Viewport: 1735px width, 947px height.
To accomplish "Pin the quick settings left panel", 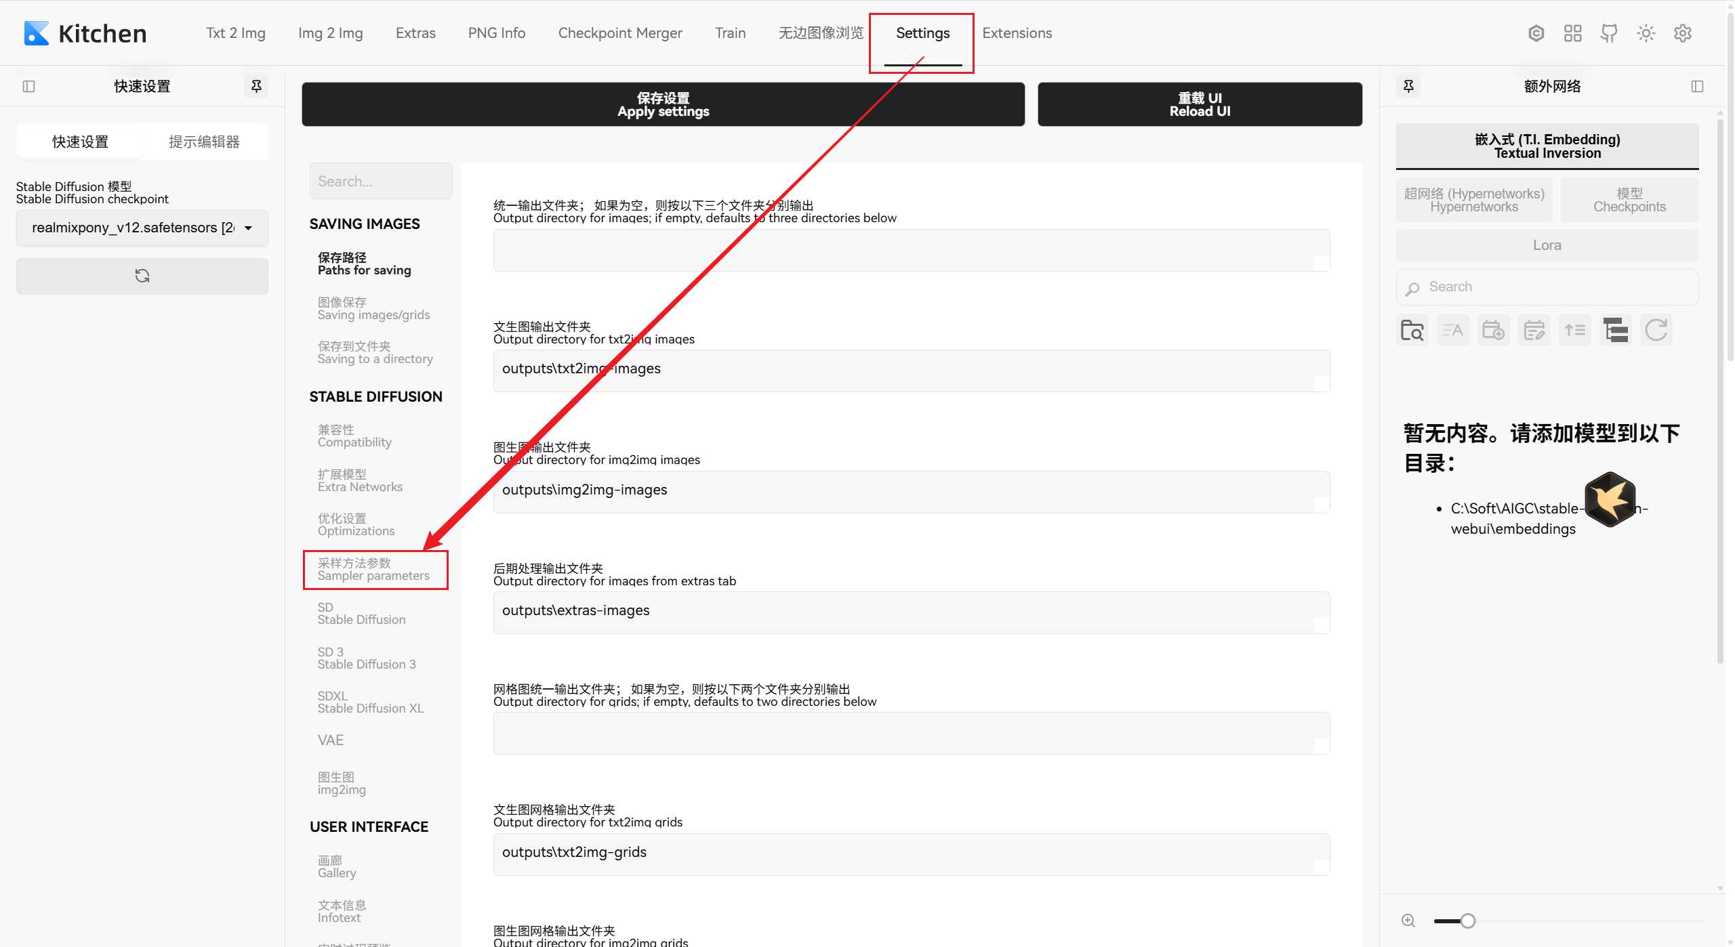I will (x=256, y=86).
